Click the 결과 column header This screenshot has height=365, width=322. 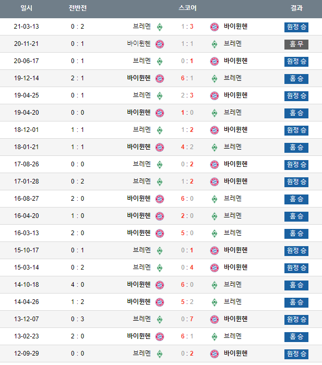click(296, 8)
